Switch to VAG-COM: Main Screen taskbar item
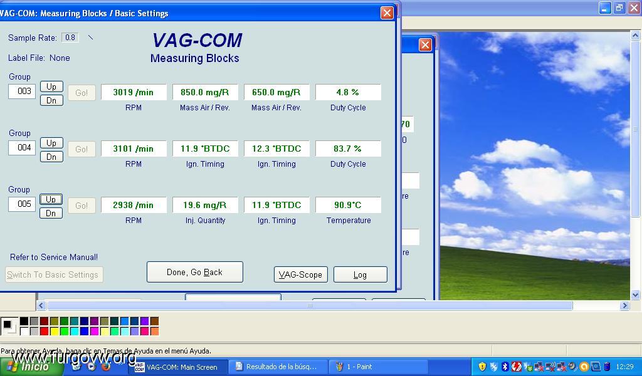Screen dimensions: 642x376 tap(179, 367)
